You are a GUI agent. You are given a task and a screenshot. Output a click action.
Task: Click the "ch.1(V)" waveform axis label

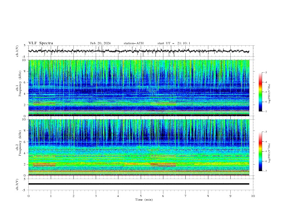point(17,51)
